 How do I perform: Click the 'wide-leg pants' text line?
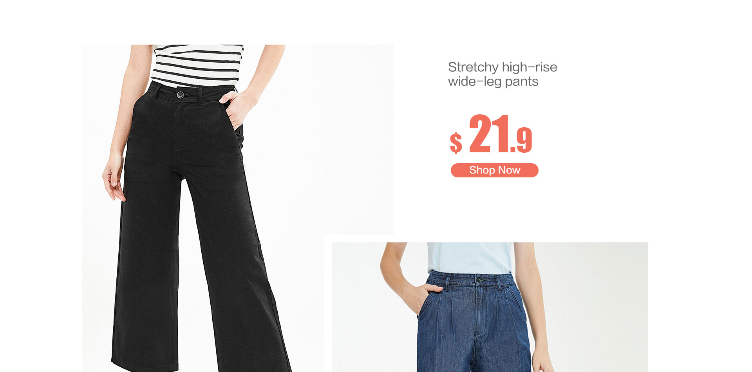click(493, 81)
